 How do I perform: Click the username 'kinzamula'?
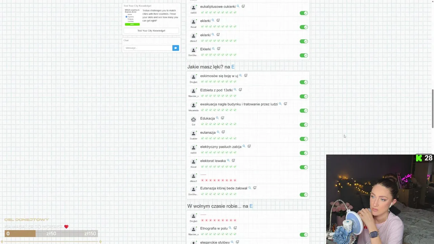193,110
